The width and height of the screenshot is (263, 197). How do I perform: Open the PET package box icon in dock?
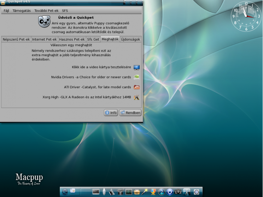click(137, 192)
